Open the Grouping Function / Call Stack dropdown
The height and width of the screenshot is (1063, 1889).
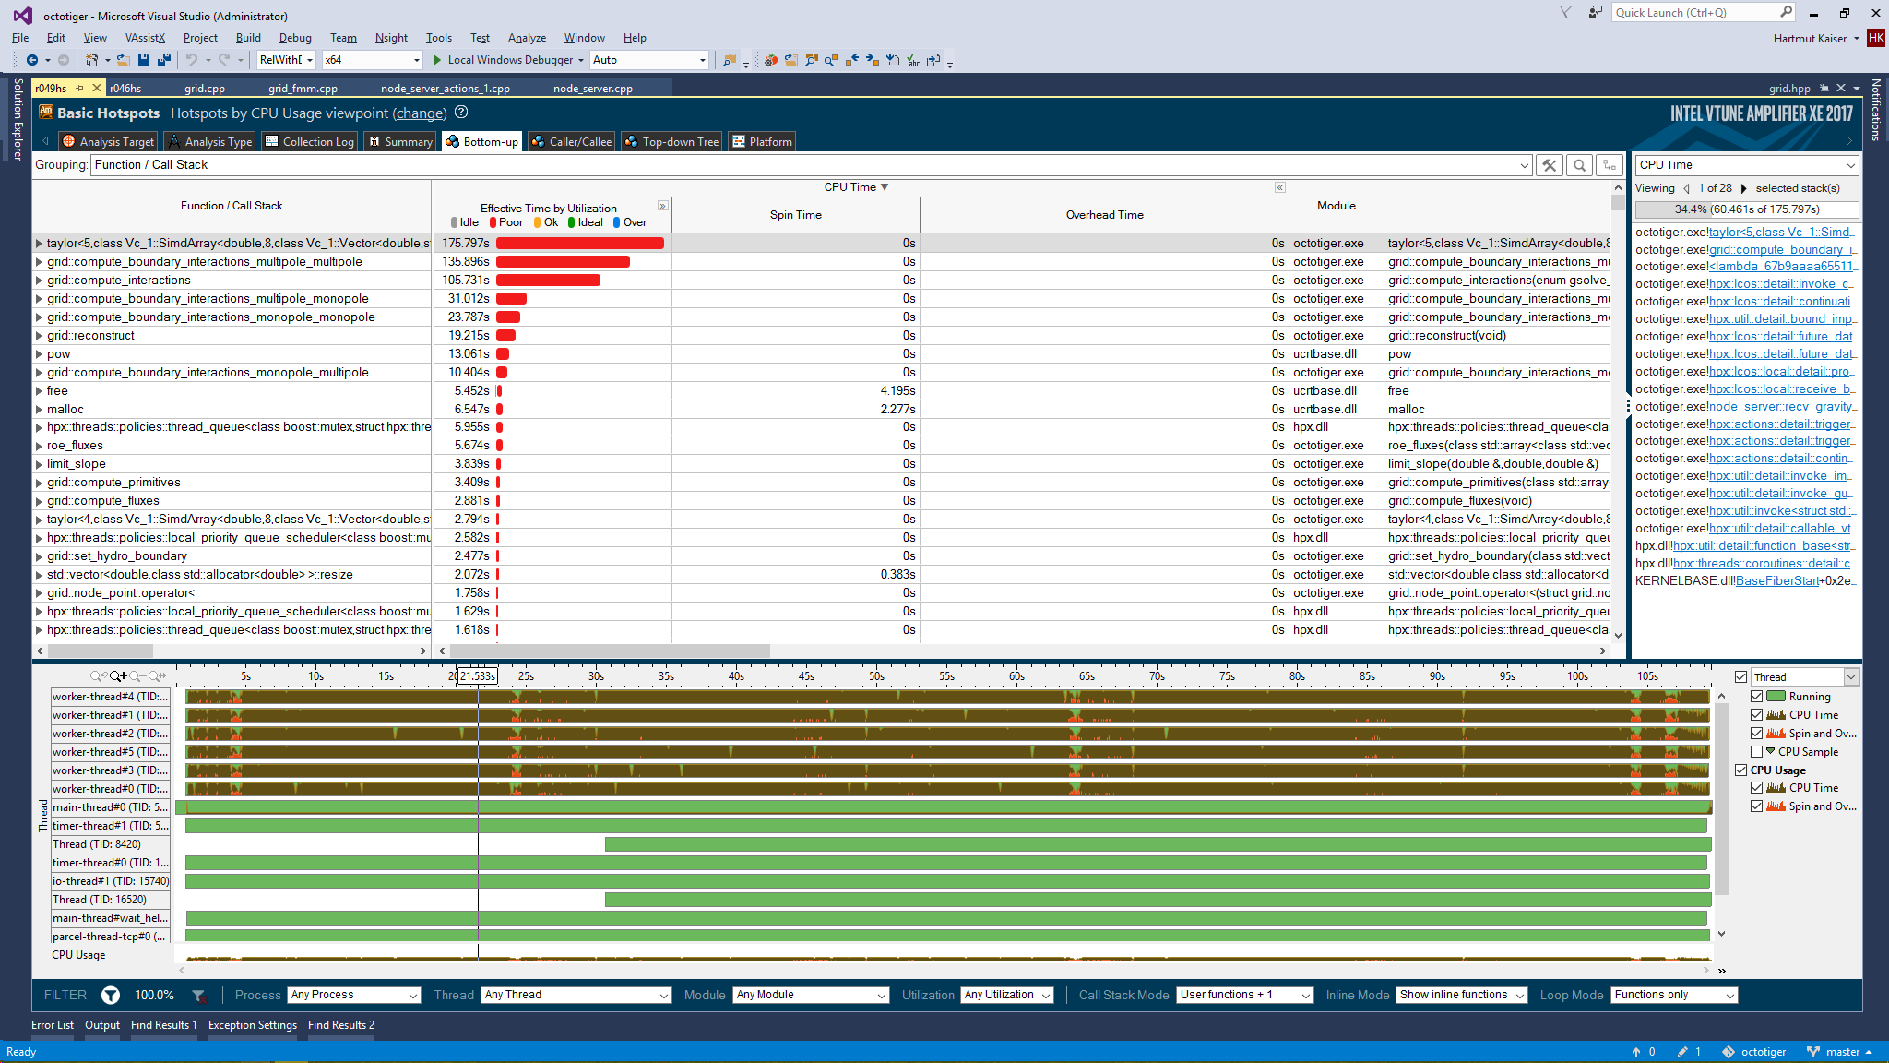(811, 165)
